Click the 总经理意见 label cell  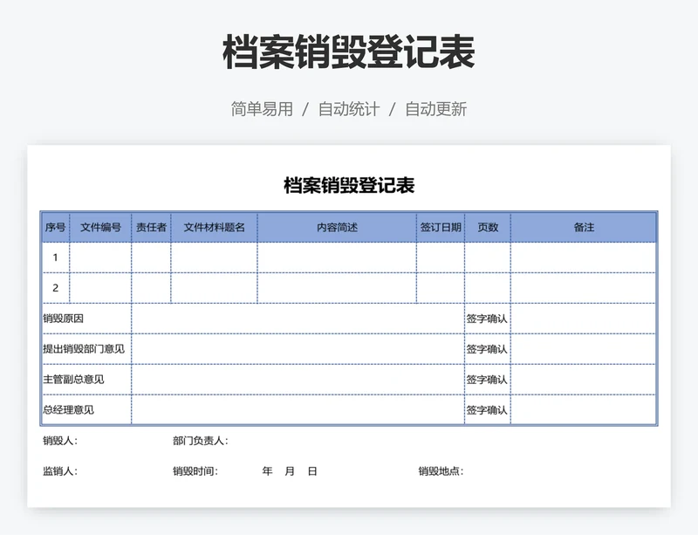point(86,410)
